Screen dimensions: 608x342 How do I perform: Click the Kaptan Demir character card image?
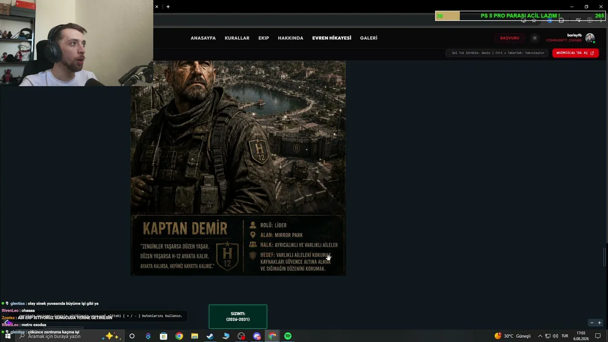click(238, 168)
